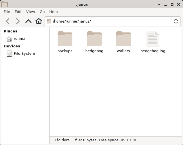Navigate up to the parent folder
This screenshot has width=183, height=145.
coord(28,21)
